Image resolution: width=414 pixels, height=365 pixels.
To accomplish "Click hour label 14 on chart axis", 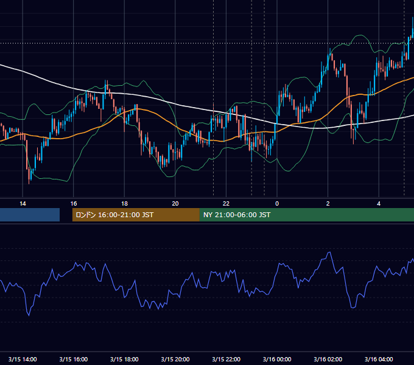I will pyautogui.click(x=23, y=204).
